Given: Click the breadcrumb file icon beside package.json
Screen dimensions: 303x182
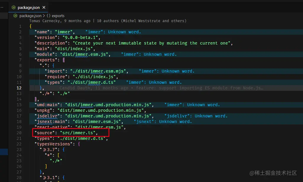Looking at the screenshot, I should (15, 16).
